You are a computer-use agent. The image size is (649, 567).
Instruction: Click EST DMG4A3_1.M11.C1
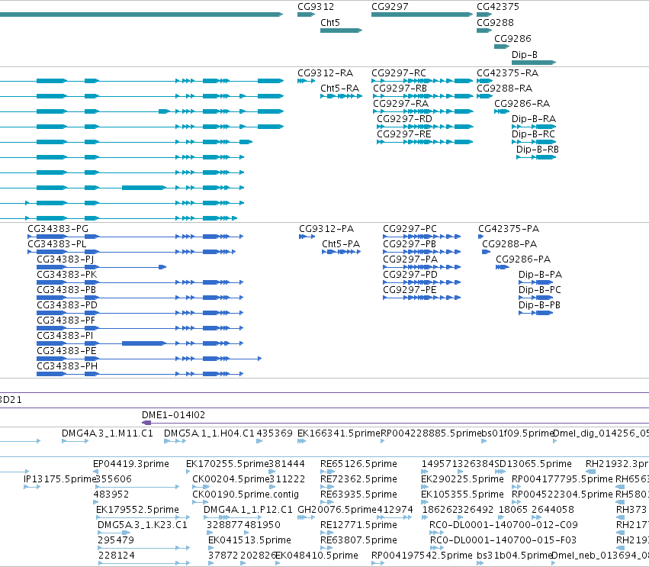(x=108, y=433)
